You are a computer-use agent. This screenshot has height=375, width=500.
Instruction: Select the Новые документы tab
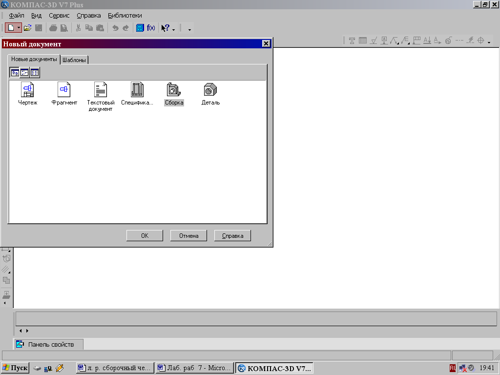coord(34,59)
